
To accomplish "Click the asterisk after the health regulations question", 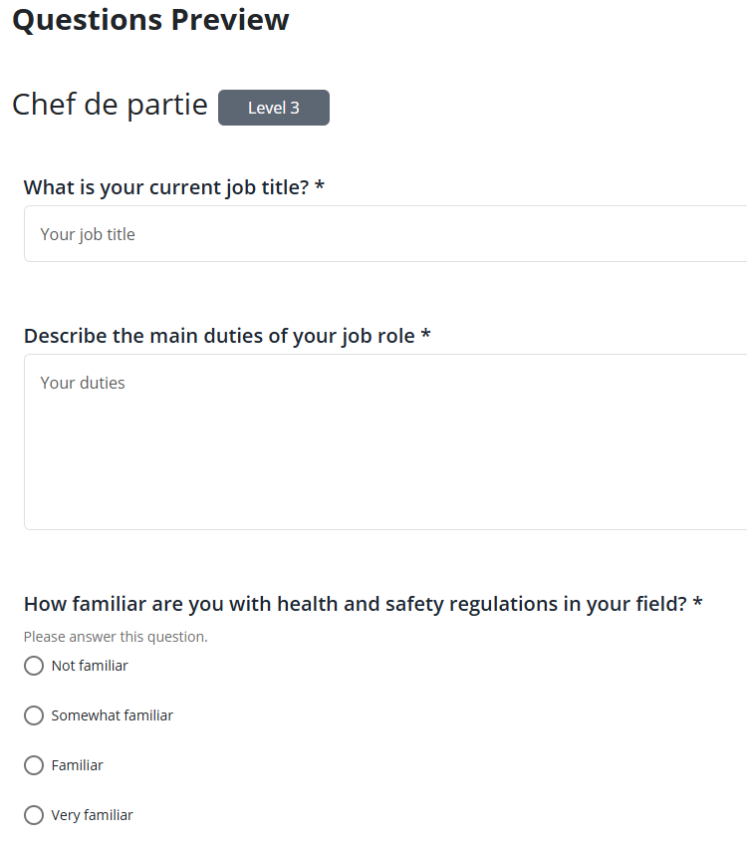I will (x=698, y=604).
